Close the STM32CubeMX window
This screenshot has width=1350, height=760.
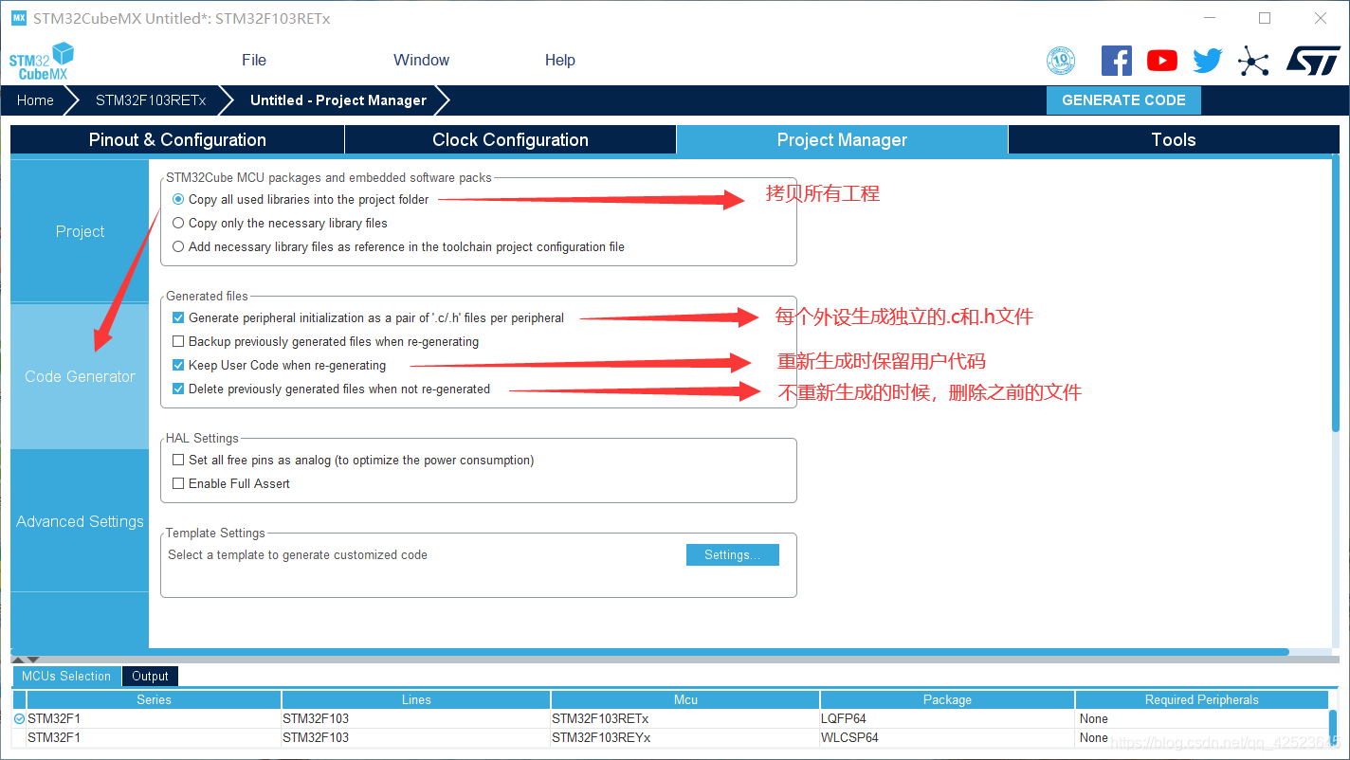[x=1321, y=18]
